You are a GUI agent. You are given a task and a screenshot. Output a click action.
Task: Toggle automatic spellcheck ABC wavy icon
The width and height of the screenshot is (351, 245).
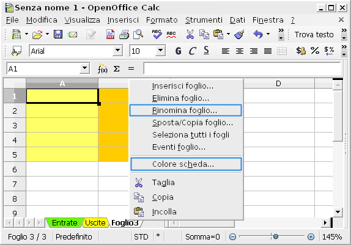tap(171, 35)
